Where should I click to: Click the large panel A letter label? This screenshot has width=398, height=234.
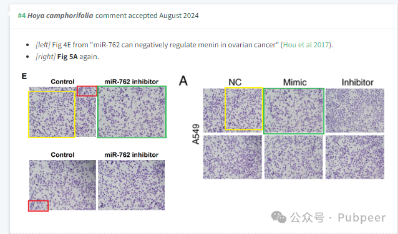click(183, 81)
